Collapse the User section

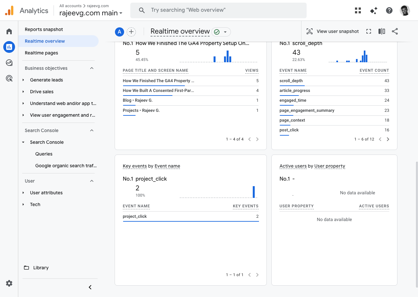[x=92, y=181]
